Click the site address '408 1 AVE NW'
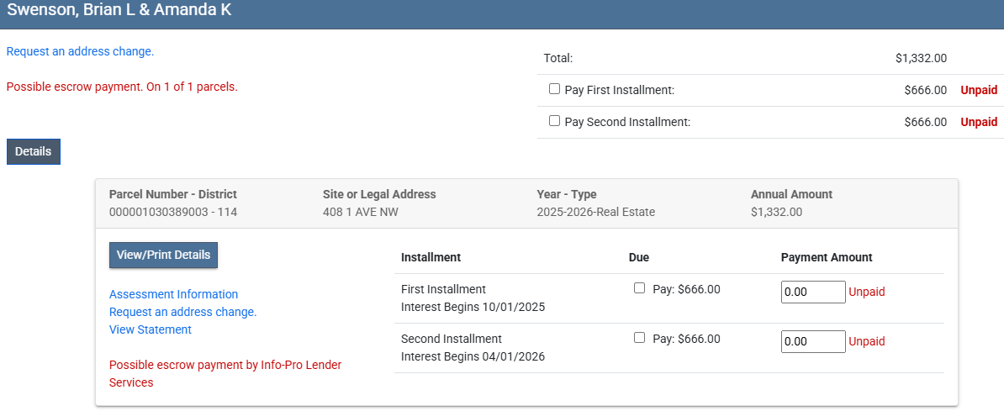Viewport: 1004px width, 411px height. tap(360, 212)
